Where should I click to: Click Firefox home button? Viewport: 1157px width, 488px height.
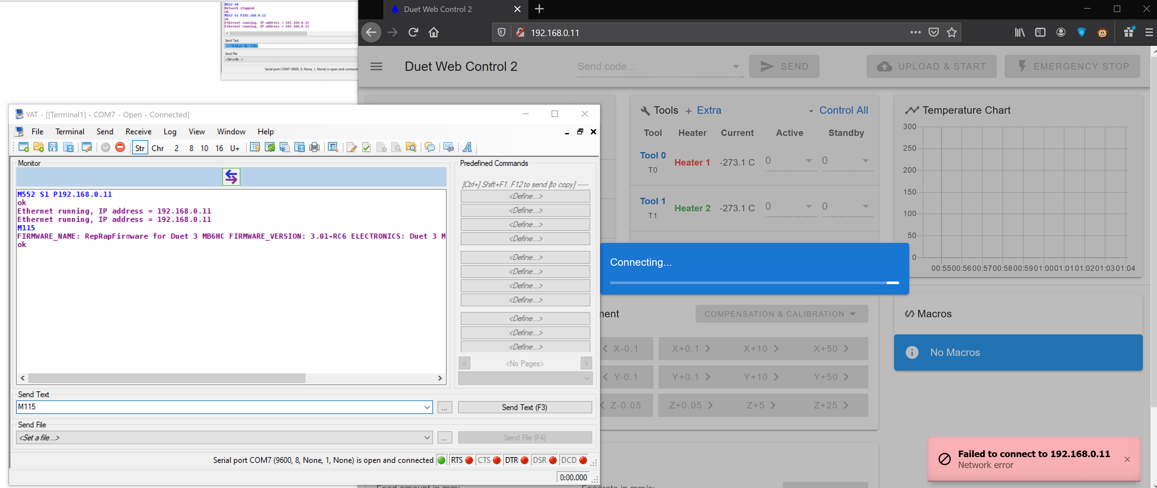pyautogui.click(x=433, y=32)
